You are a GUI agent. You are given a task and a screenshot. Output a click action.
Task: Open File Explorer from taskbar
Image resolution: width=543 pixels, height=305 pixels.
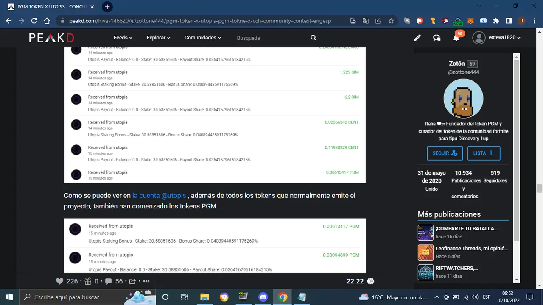pos(204,297)
